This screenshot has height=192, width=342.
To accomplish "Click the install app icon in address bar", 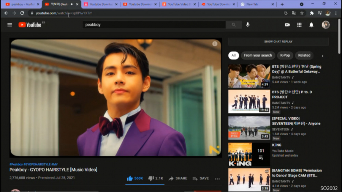I will [x=286, y=13].
